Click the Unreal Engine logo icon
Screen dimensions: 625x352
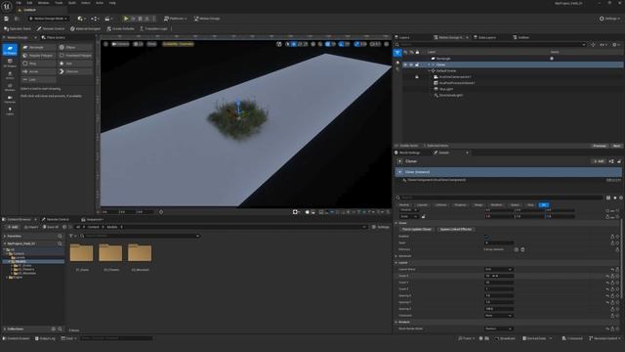(x=7, y=6)
